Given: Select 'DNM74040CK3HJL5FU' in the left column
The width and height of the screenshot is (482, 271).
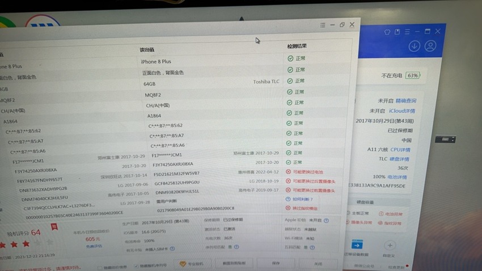Looking at the screenshot, I should pyautogui.click(x=45, y=198).
